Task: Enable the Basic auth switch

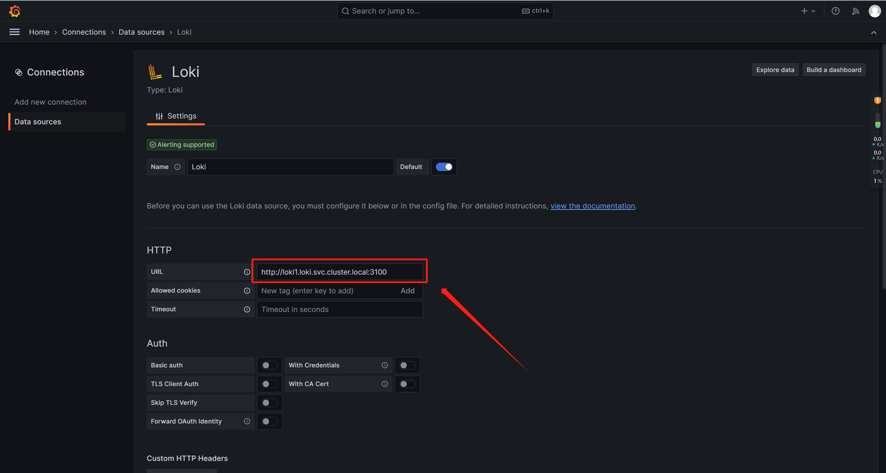Action: coord(270,365)
